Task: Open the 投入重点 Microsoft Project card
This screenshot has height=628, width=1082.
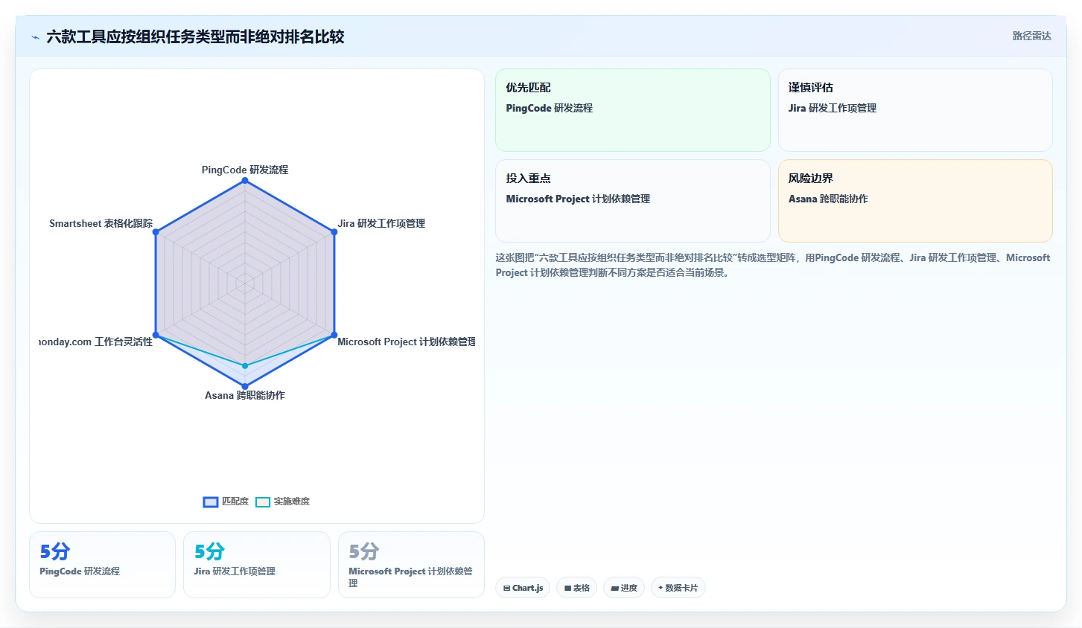Action: coord(633,201)
